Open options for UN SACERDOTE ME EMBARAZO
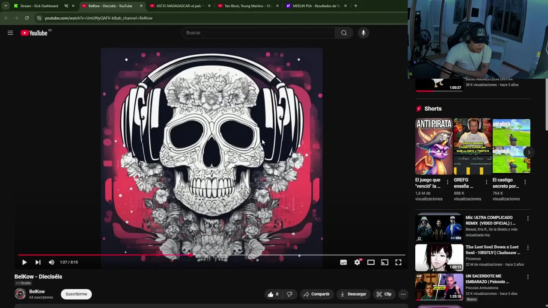548x308 pixels. (x=527, y=277)
